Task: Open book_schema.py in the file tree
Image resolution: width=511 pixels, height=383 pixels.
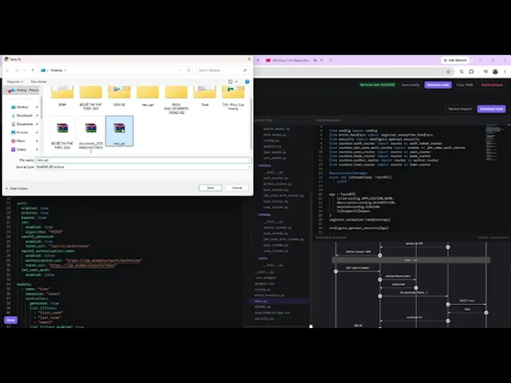Action: point(276,234)
